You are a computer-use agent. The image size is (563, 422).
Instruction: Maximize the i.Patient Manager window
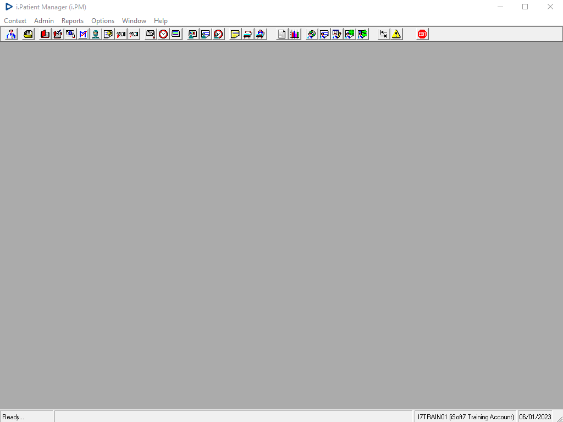(525, 7)
